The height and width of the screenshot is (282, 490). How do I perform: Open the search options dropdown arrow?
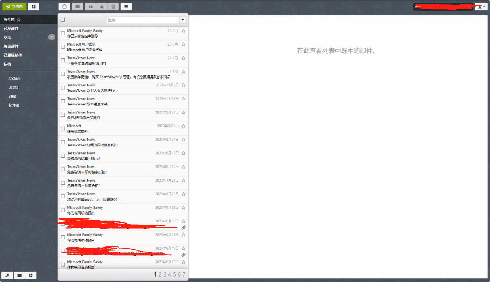coord(183,20)
